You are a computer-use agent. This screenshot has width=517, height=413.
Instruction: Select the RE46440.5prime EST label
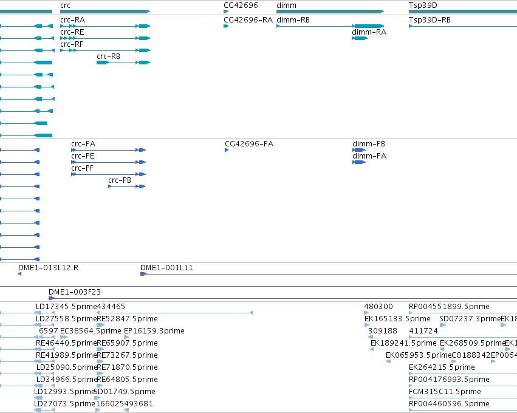[x=66, y=343]
